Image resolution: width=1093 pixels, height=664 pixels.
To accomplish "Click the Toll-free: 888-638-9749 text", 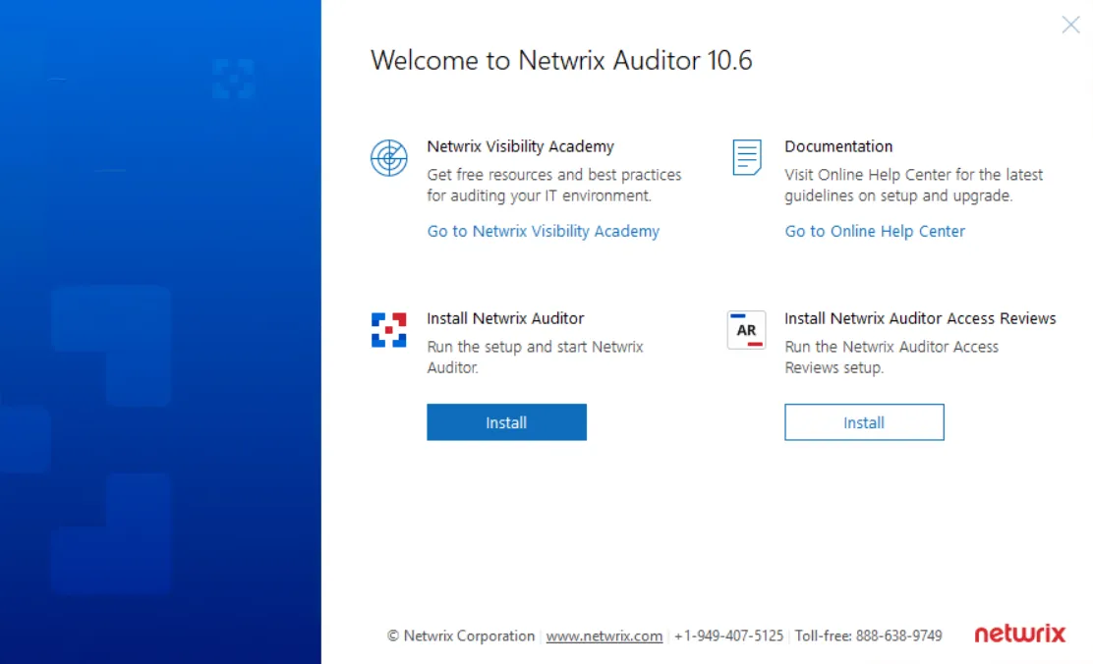I will tap(868, 636).
